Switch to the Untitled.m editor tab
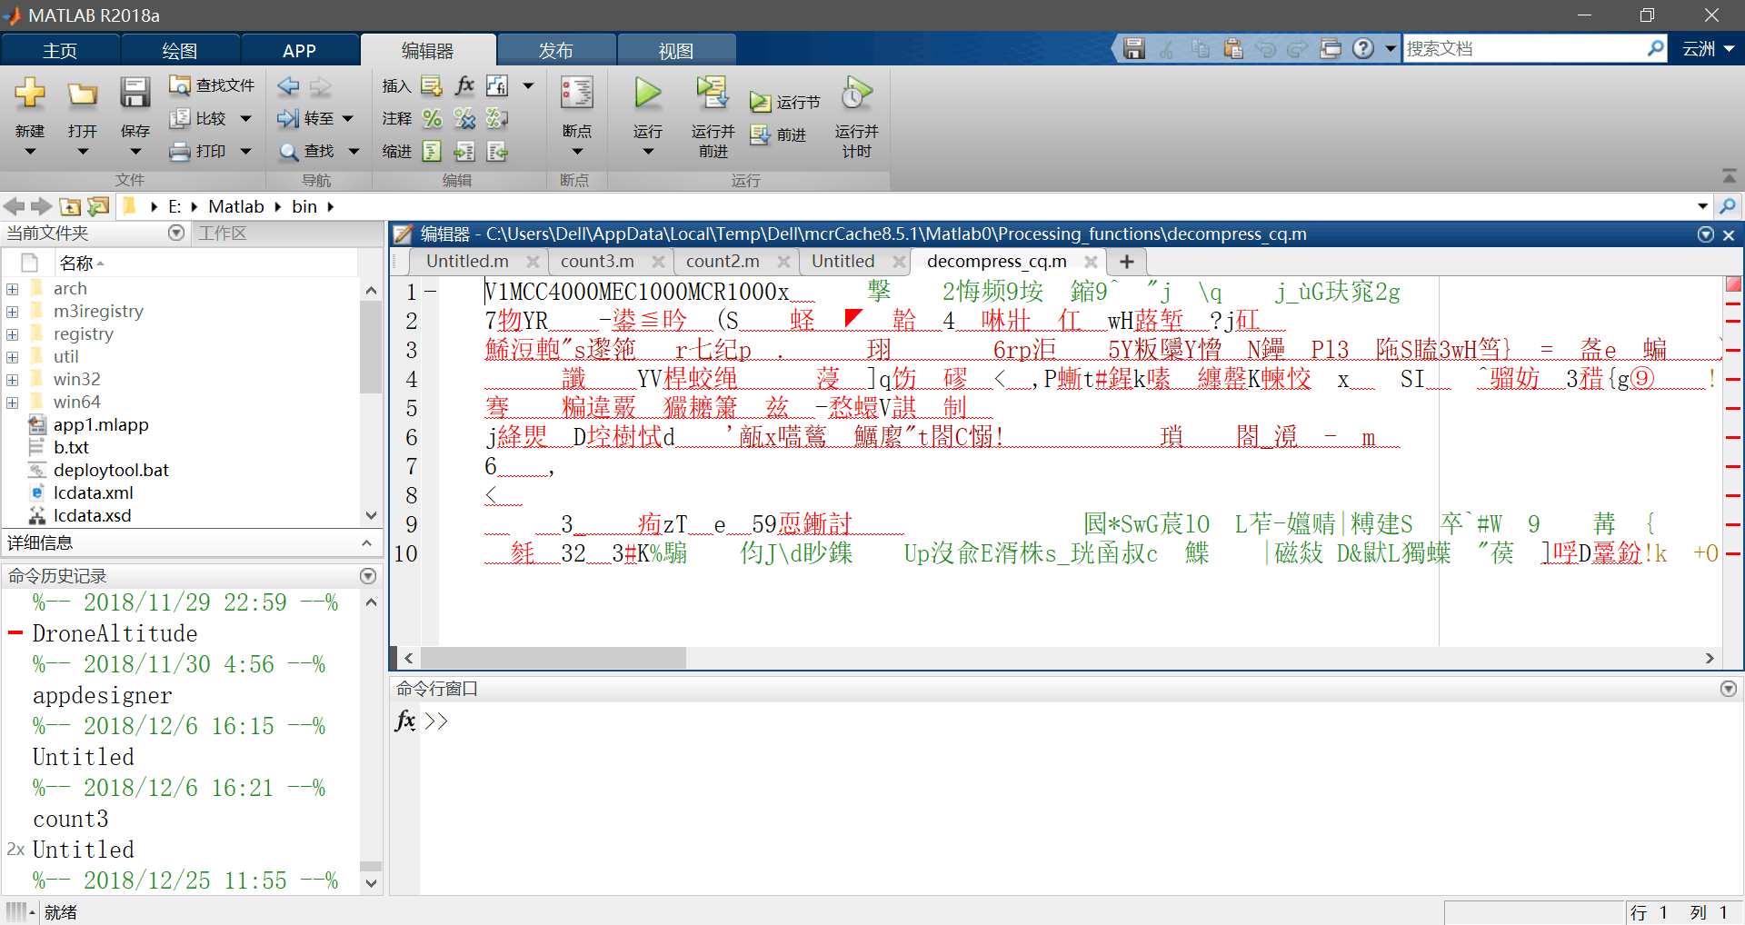 tap(467, 262)
